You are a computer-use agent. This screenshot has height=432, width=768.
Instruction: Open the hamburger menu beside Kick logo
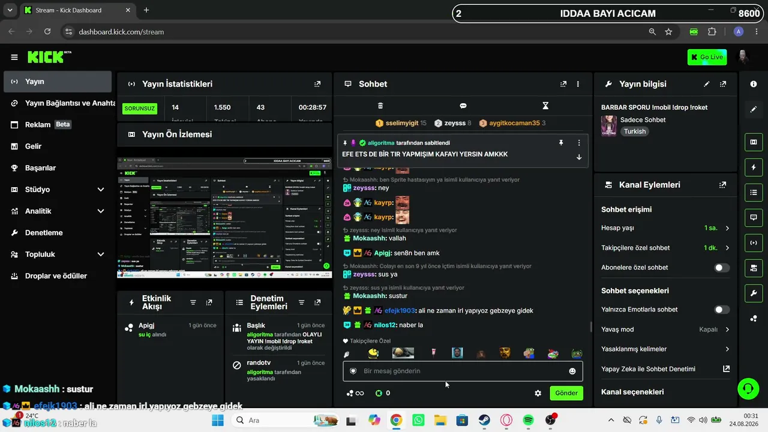point(14,57)
